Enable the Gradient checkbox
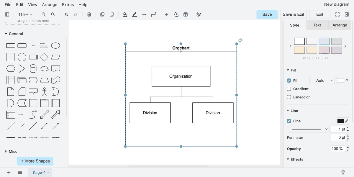 [x=289, y=89]
